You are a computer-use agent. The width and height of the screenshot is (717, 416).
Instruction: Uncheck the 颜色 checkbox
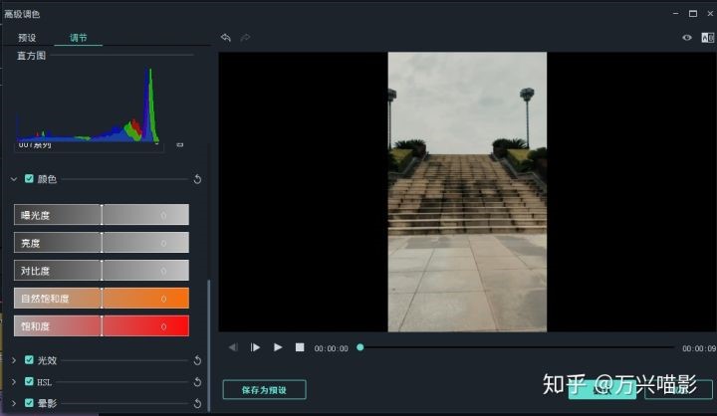coord(29,179)
